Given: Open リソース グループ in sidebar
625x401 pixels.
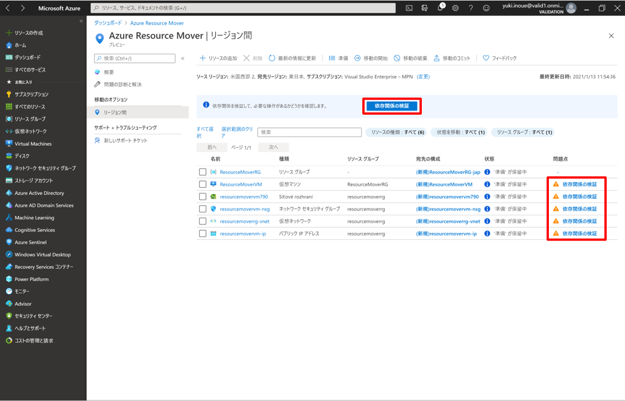Looking at the screenshot, I should click(26, 119).
